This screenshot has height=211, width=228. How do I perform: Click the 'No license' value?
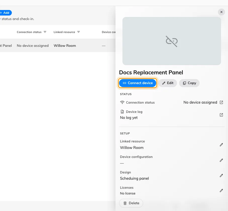click(x=128, y=193)
